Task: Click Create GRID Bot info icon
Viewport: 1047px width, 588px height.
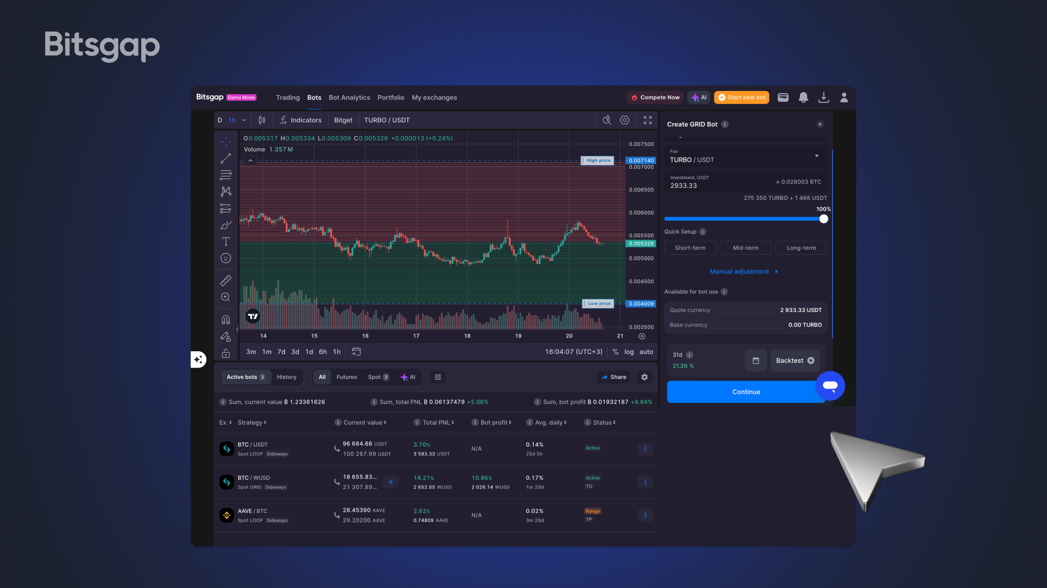Action: [725, 124]
